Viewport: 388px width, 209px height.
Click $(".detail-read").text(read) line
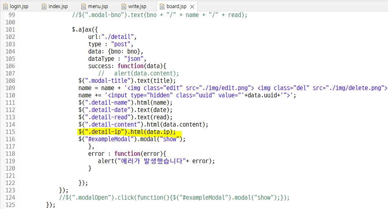click(x=125, y=117)
